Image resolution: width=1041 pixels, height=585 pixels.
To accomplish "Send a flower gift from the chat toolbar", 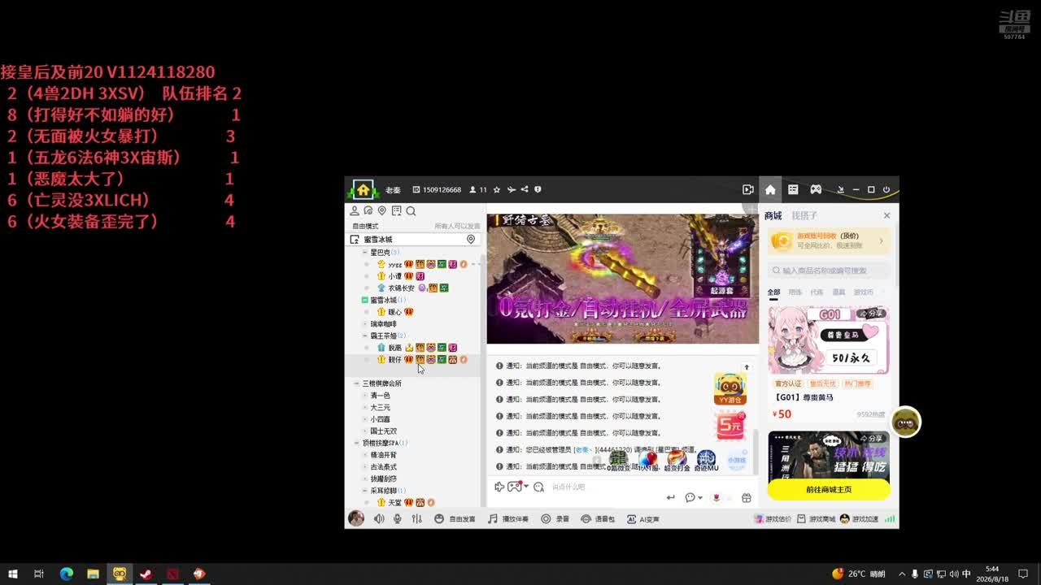I will (x=717, y=497).
